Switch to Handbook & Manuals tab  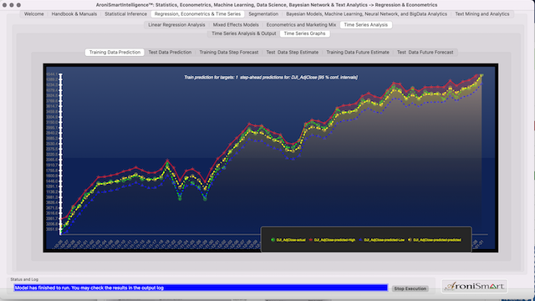(74, 14)
